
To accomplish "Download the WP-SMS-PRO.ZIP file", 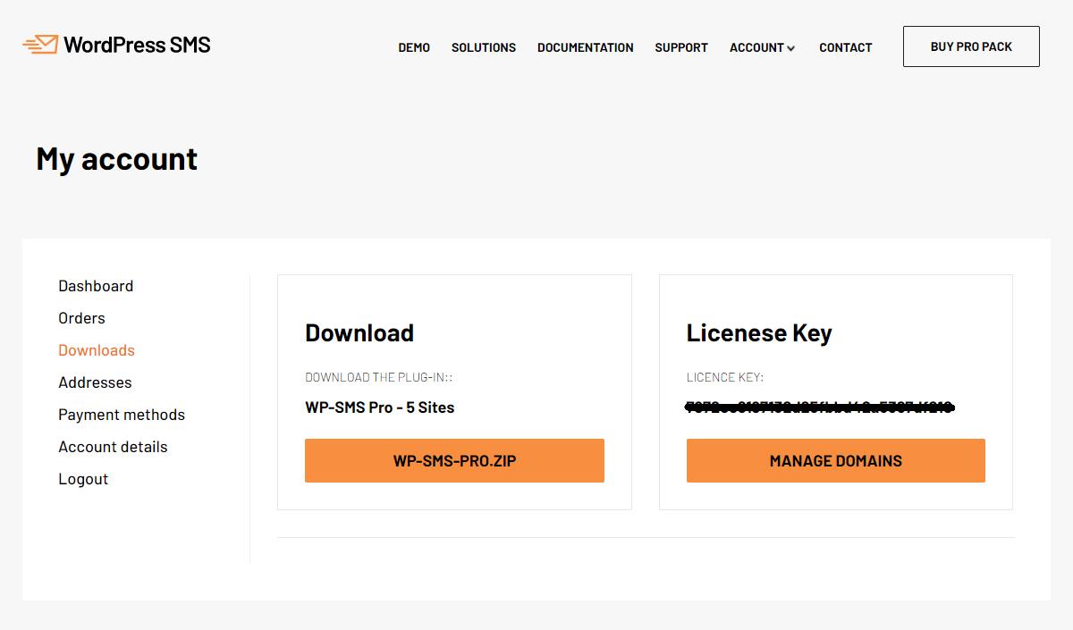I will pos(454,461).
